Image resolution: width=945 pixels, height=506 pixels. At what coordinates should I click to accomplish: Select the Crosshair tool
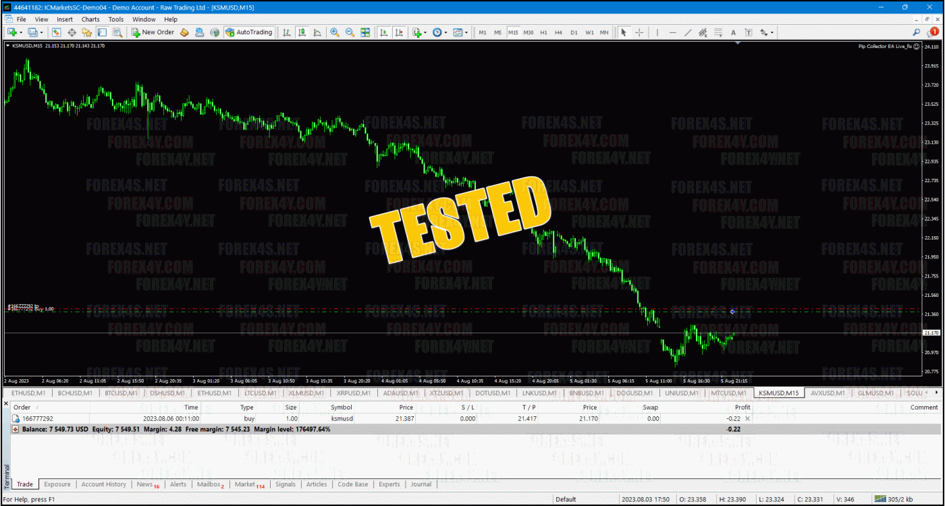(639, 32)
